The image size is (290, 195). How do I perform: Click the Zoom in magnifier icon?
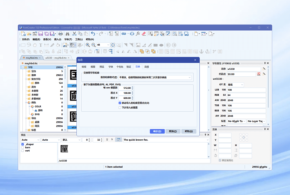[x=88, y=45]
